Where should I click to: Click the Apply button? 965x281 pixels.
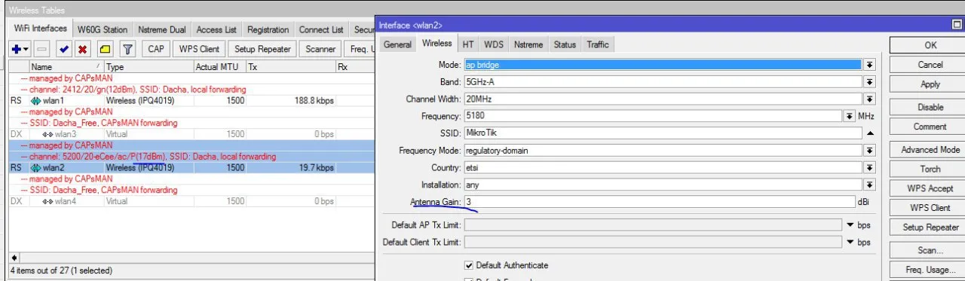click(930, 84)
